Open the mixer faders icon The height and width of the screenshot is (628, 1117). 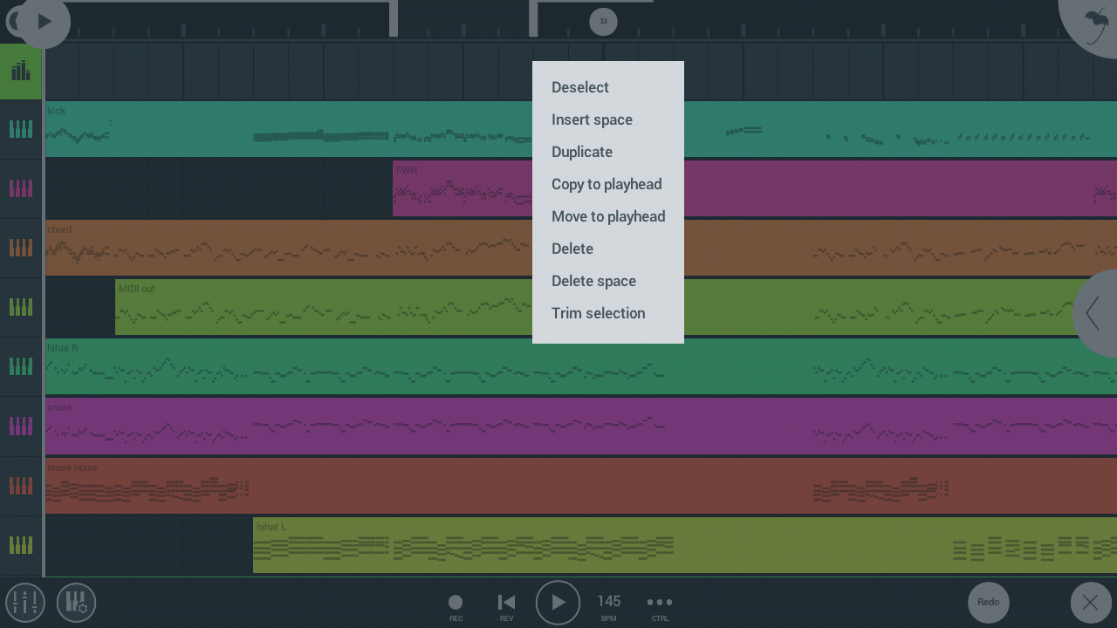coord(25,603)
